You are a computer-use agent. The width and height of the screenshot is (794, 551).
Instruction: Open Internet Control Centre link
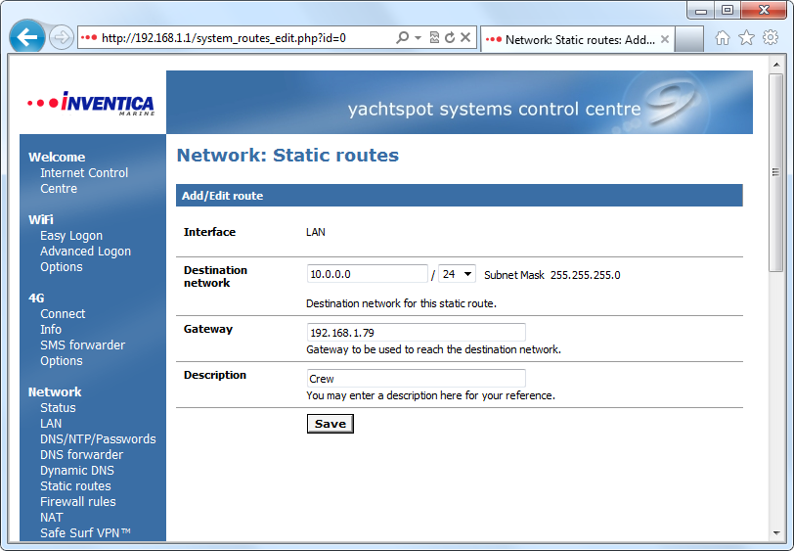(x=84, y=180)
